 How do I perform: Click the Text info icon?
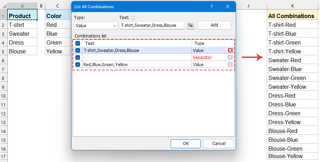pyautogui.click(x=133, y=18)
